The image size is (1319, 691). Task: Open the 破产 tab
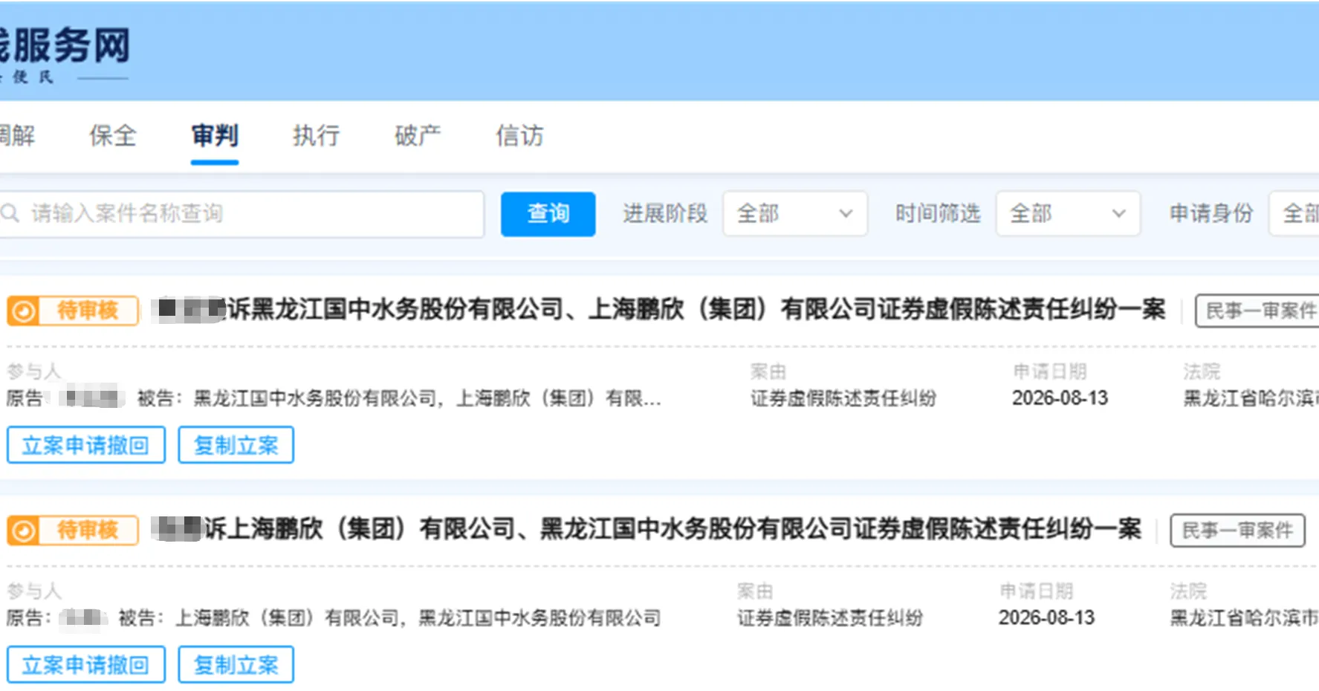click(418, 136)
